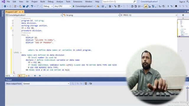Open the 100 % zoom level dropdown
This screenshot has height=106, width=189.
pos(10,76)
